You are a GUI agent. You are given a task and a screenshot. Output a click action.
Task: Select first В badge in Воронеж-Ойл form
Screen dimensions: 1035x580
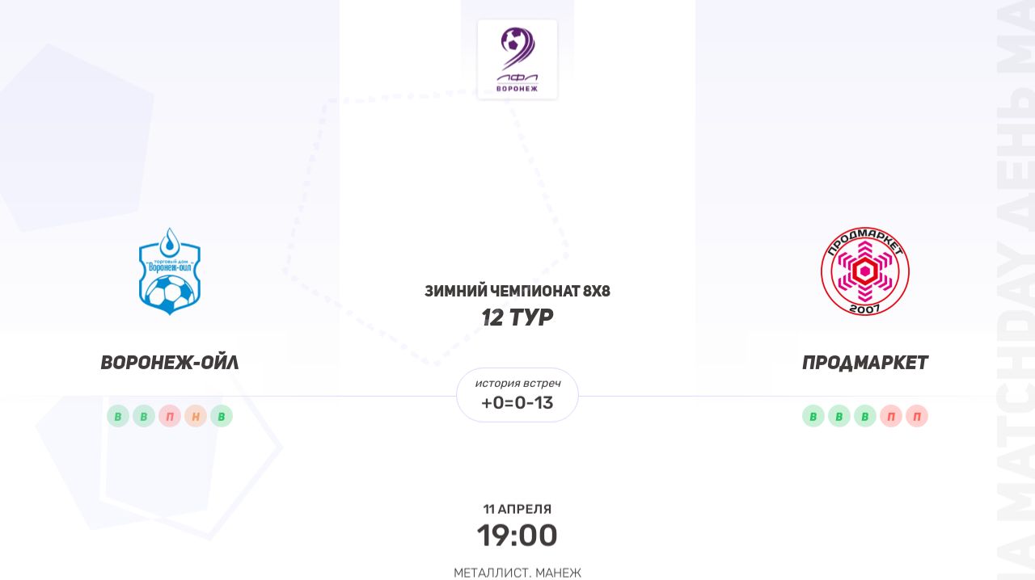118,416
